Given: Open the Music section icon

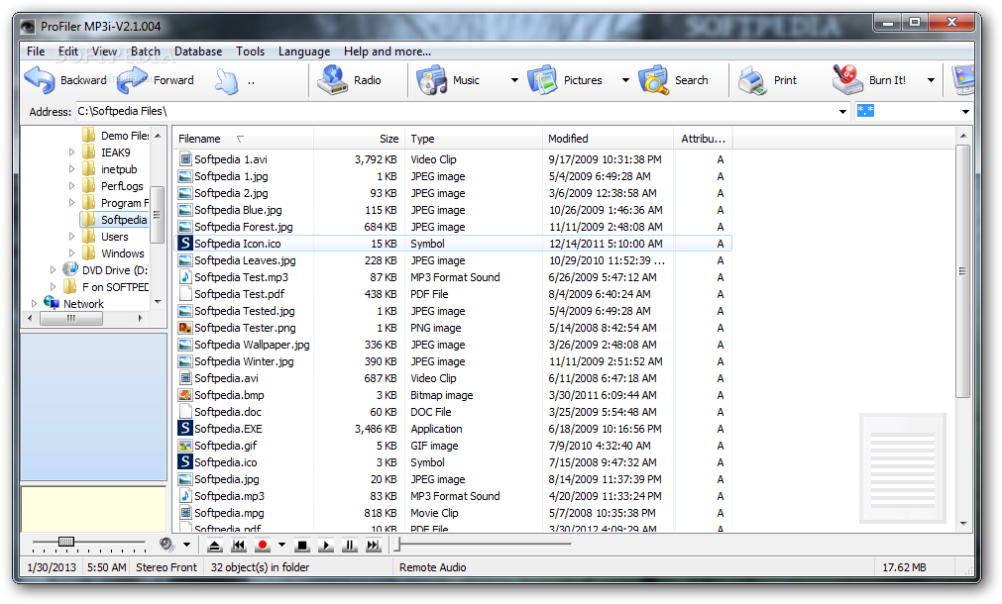Looking at the screenshot, I should pos(432,80).
